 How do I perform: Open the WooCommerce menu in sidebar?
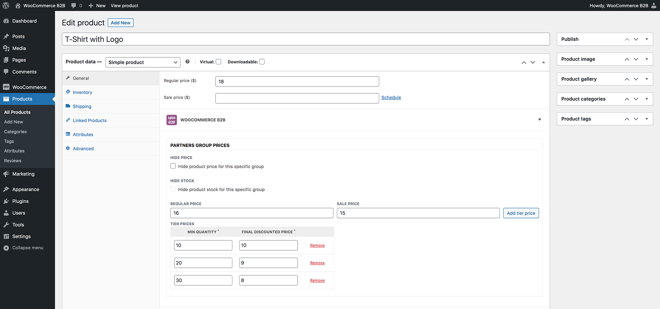click(x=29, y=87)
